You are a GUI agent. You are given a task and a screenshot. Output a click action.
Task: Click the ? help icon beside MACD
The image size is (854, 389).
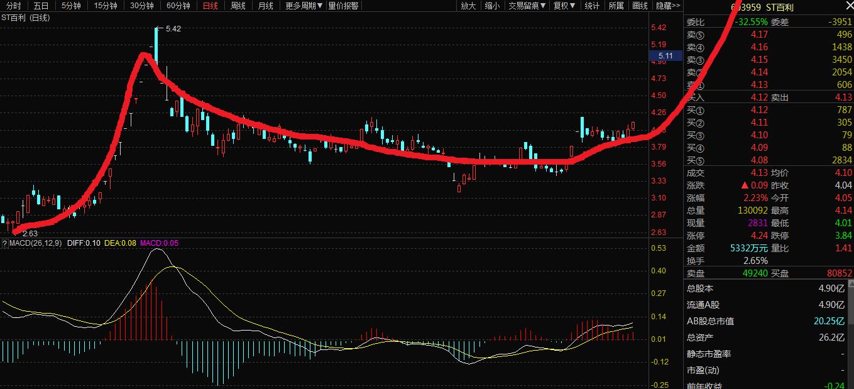coord(4,243)
